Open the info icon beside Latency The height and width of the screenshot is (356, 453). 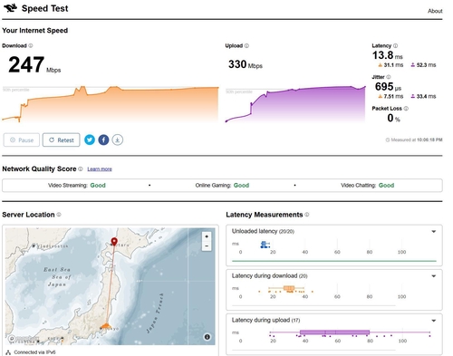[395, 45]
